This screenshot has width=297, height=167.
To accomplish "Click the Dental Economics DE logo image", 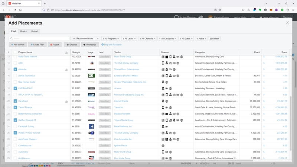I will pyautogui.click(x=91, y=76).
